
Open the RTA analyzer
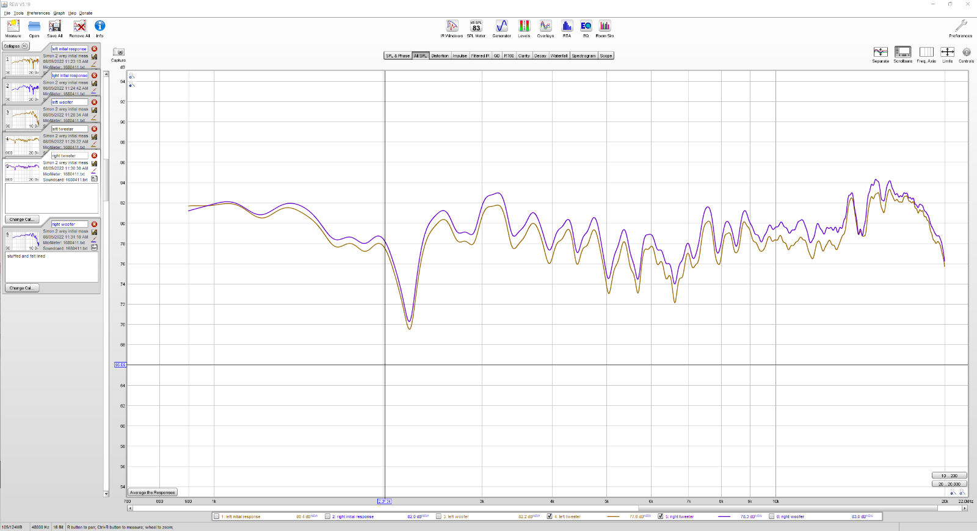pyautogui.click(x=567, y=28)
